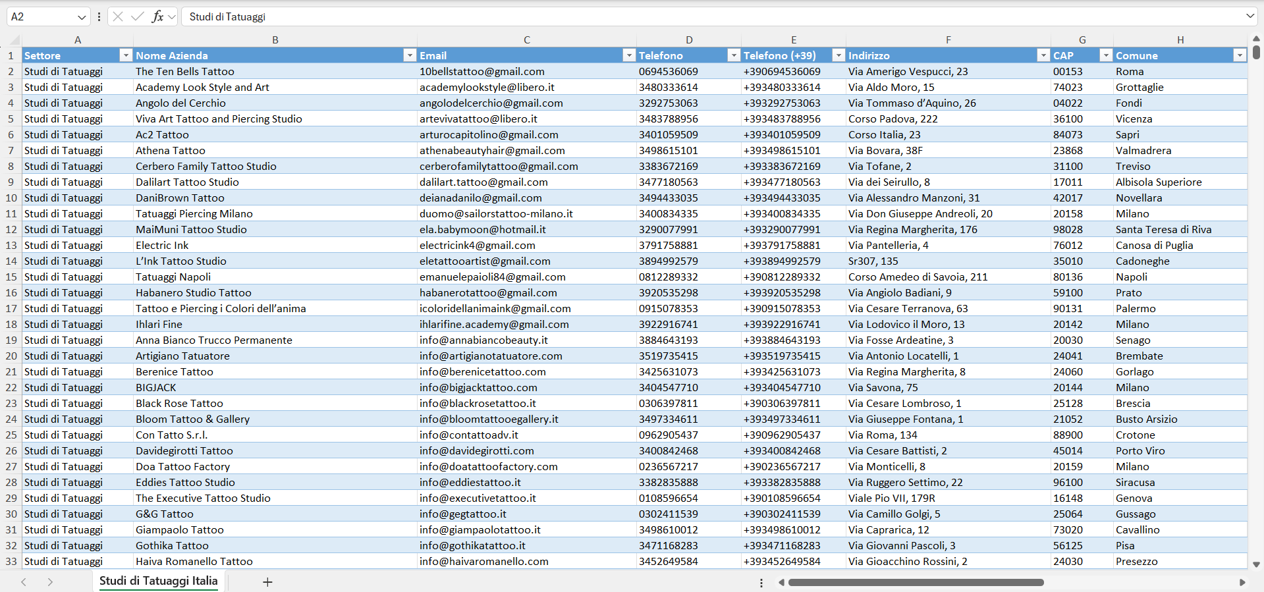Click the Insert Function fx icon
Image resolution: width=1264 pixels, height=592 pixels.
pos(157,16)
